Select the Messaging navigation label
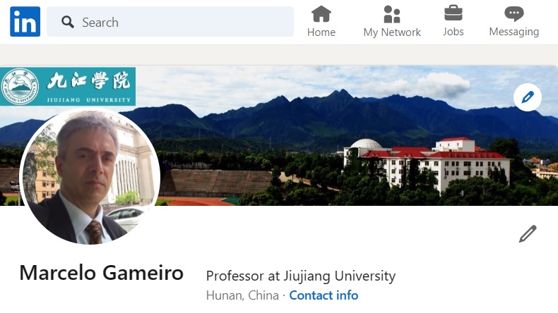The width and height of the screenshot is (558, 313). click(514, 32)
